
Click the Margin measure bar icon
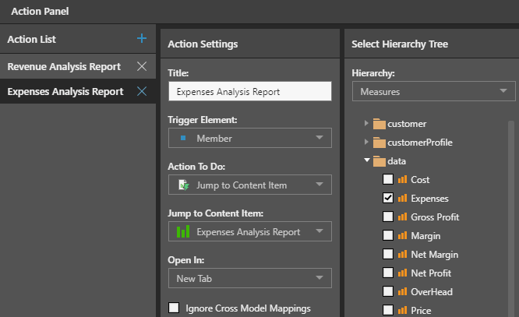click(402, 235)
